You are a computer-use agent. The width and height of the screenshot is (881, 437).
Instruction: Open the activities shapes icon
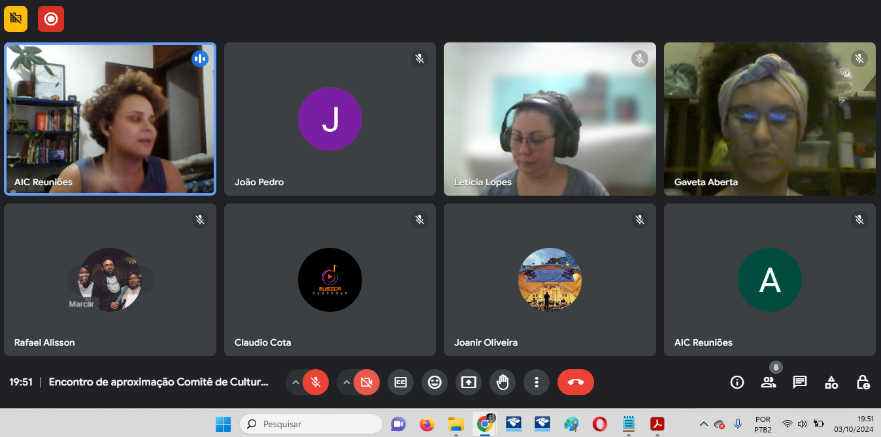click(831, 382)
